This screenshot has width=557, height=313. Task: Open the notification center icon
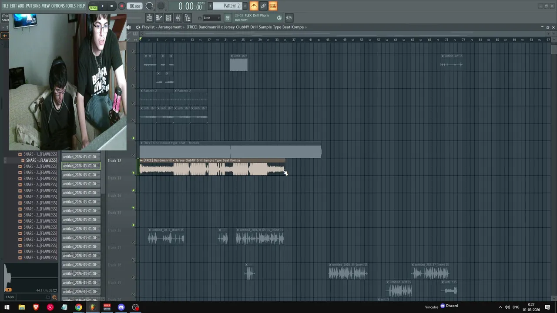click(x=547, y=307)
